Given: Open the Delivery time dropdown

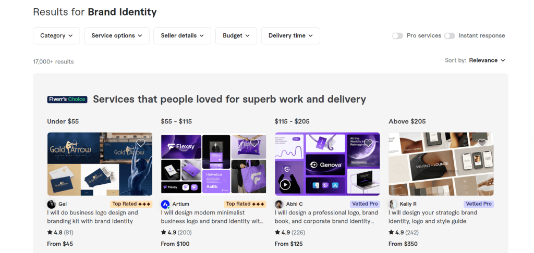Looking at the screenshot, I should pyautogui.click(x=290, y=35).
